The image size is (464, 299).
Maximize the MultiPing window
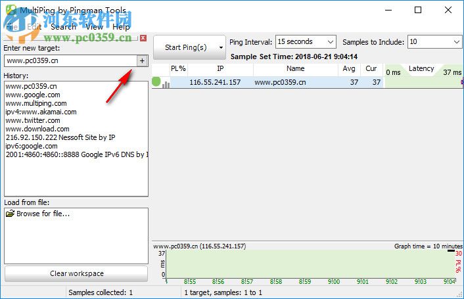[418, 10]
